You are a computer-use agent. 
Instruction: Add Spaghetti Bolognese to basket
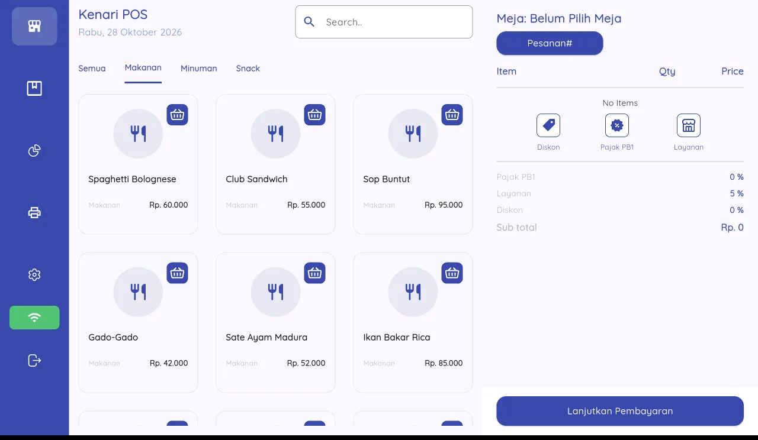(178, 115)
